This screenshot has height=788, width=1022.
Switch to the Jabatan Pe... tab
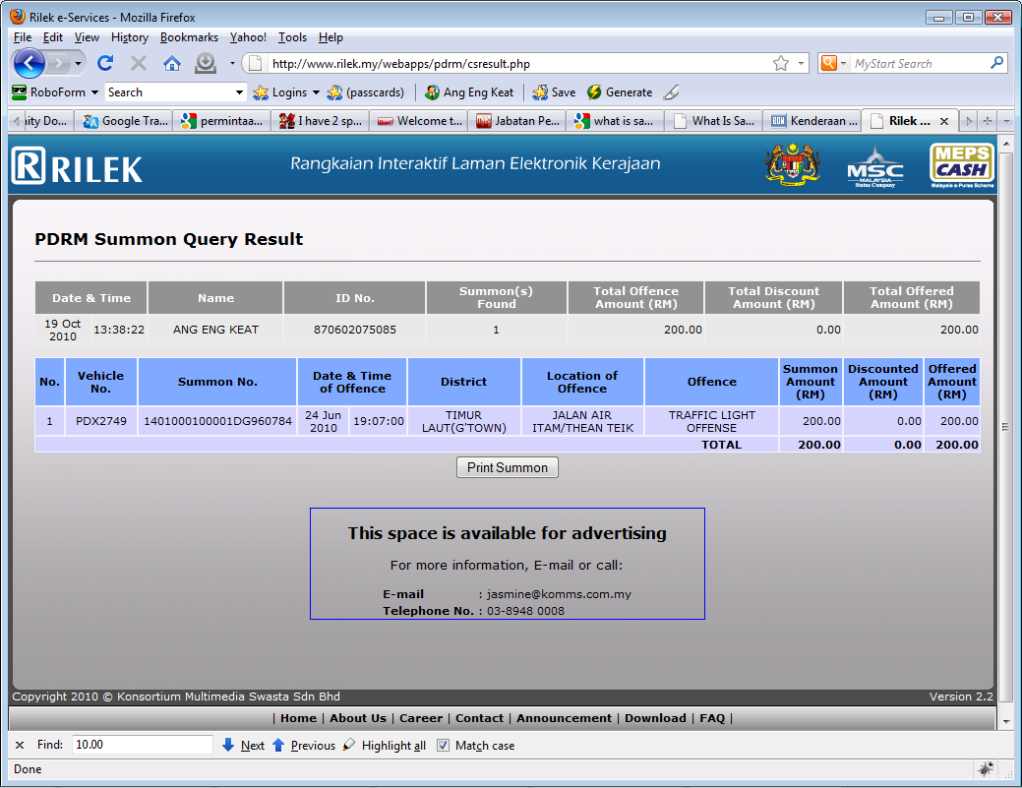(x=517, y=121)
